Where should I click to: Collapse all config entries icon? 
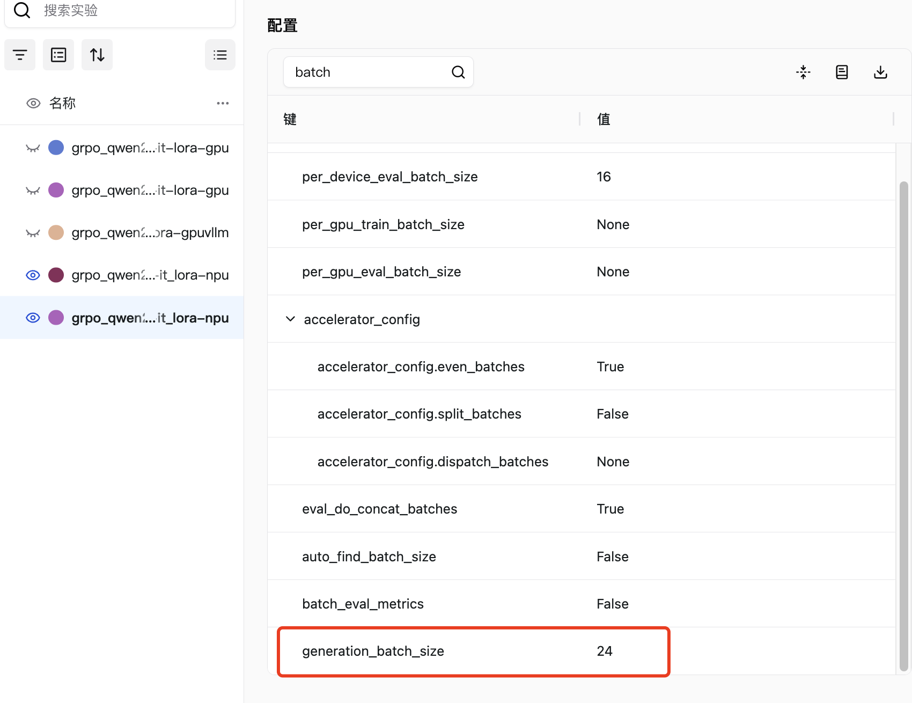click(803, 72)
